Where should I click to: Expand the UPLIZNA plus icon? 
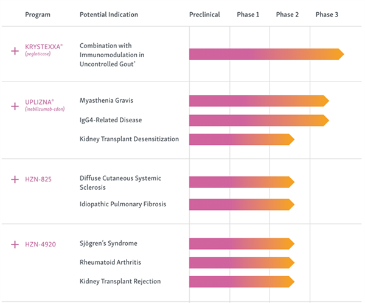point(15,106)
